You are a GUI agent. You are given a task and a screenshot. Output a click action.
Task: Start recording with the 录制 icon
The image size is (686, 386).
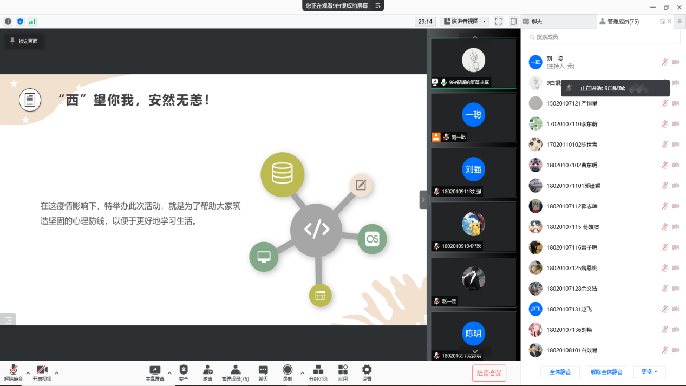287,372
